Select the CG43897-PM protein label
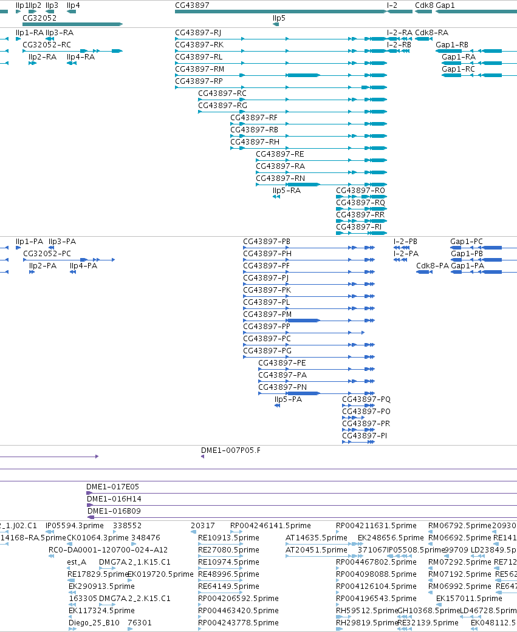517x632 pixels. pyautogui.click(x=267, y=314)
